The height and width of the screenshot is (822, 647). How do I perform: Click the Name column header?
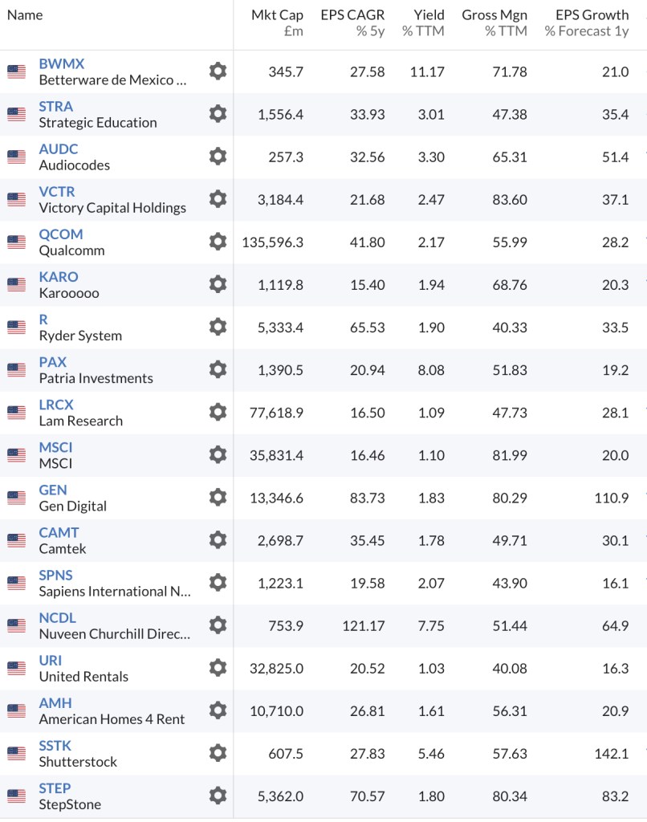click(x=25, y=14)
